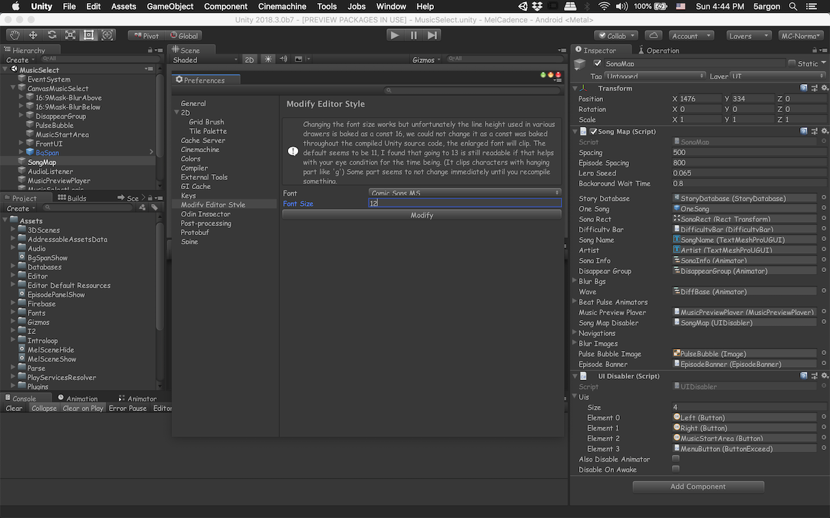
Task: Toggle 2D scene view mode
Action: (250, 60)
